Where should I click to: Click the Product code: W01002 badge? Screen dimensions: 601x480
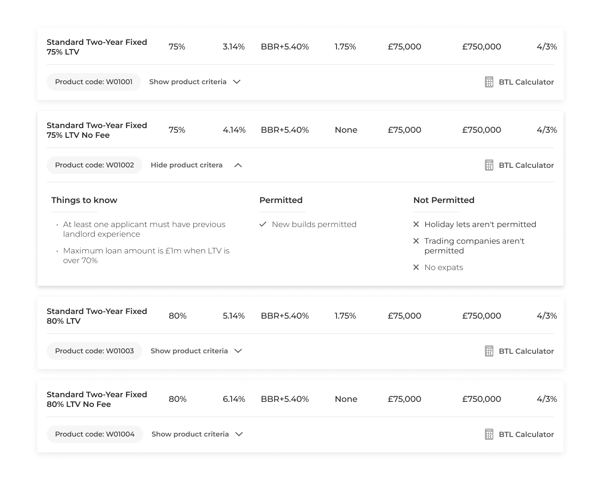tap(94, 165)
